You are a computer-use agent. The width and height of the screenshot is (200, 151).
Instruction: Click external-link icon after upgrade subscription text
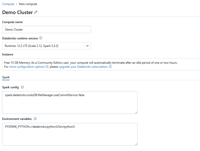110,66
